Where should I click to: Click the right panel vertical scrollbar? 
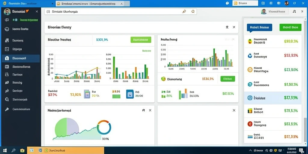[x=305, y=130]
